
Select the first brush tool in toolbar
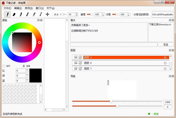7,14
